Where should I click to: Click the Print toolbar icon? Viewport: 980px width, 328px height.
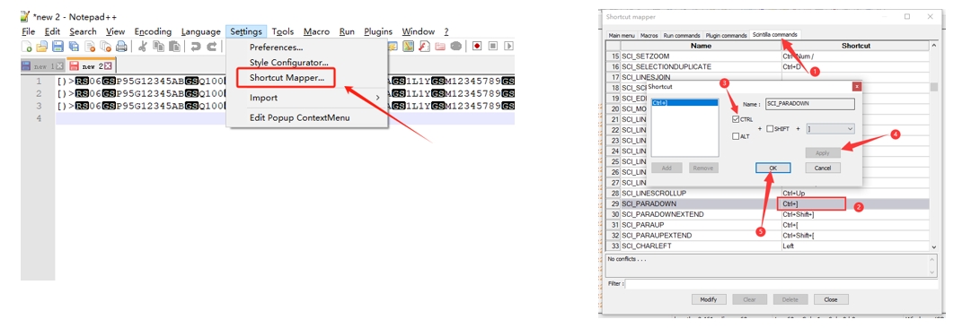(121, 46)
